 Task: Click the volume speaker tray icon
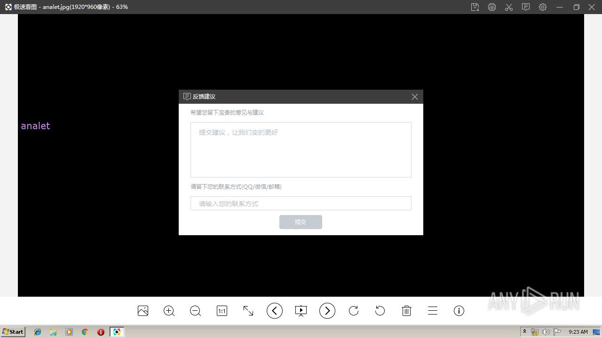pyautogui.click(x=546, y=332)
